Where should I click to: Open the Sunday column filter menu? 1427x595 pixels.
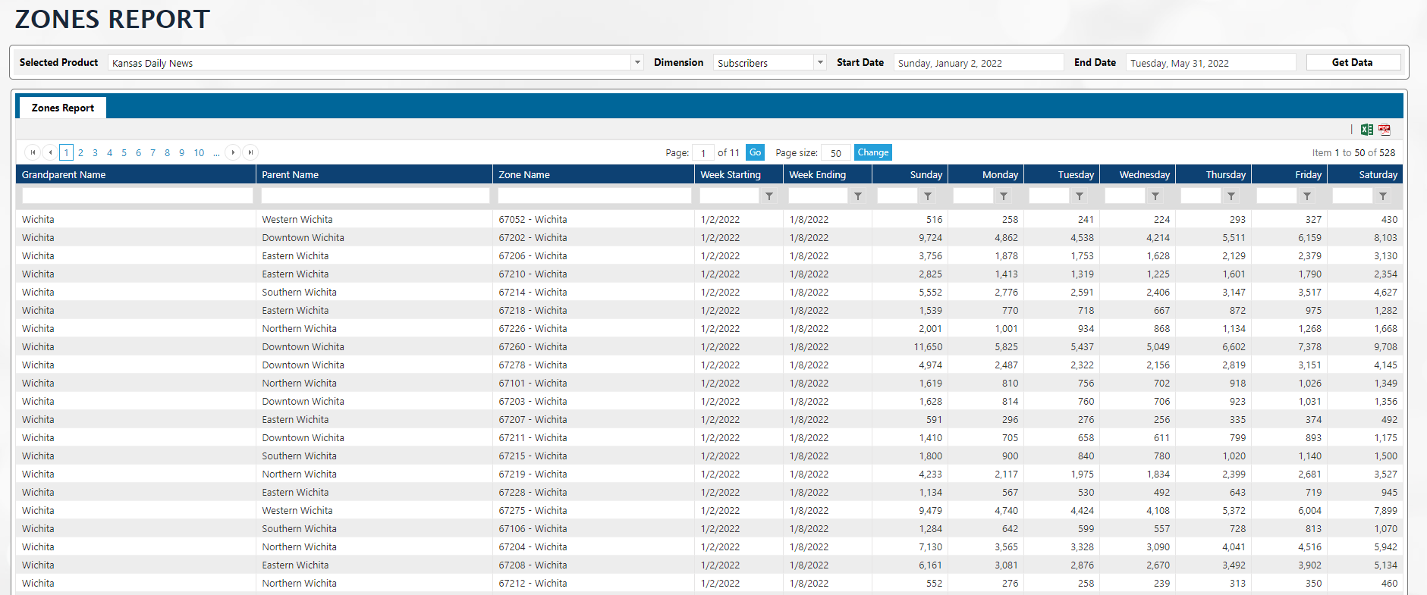[928, 196]
